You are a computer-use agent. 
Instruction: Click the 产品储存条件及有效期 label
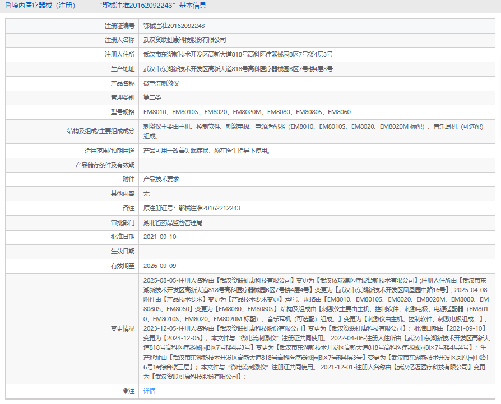[x=105, y=165]
